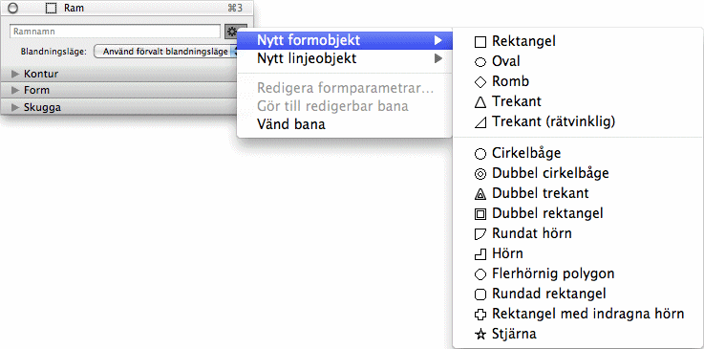Expand the Skugga section

pyautogui.click(x=15, y=107)
